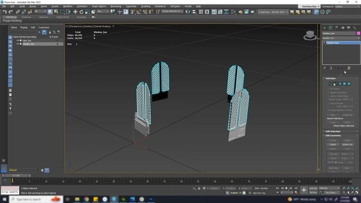
Task: Click the Redo arrow in main toolbar
Action: coord(11,12)
